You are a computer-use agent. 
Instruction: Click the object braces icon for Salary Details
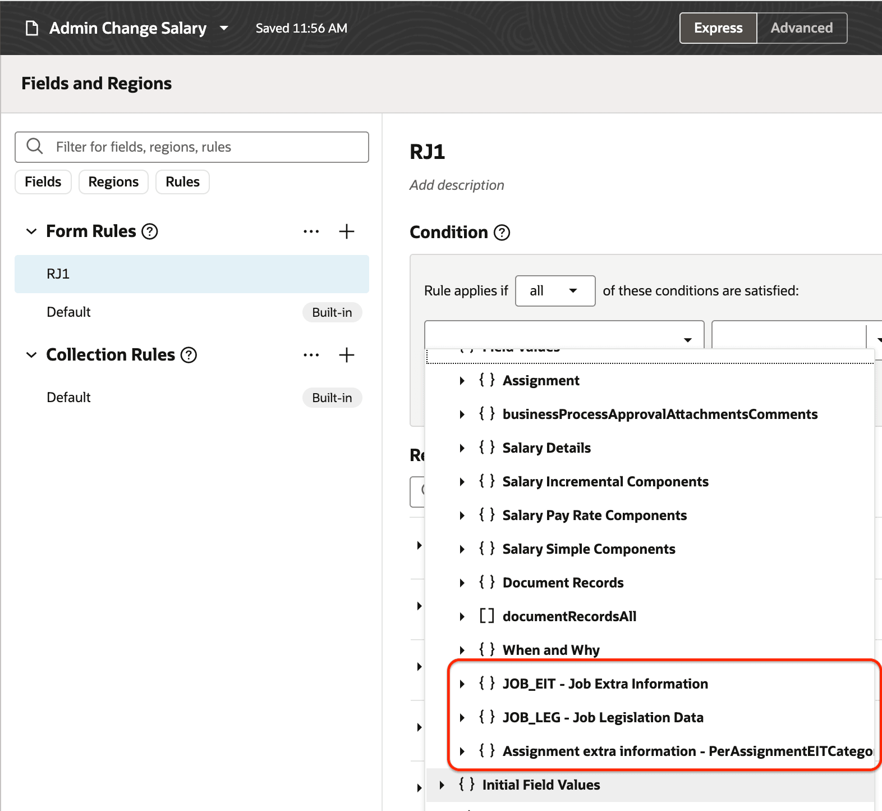pyautogui.click(x=486, y=448)
